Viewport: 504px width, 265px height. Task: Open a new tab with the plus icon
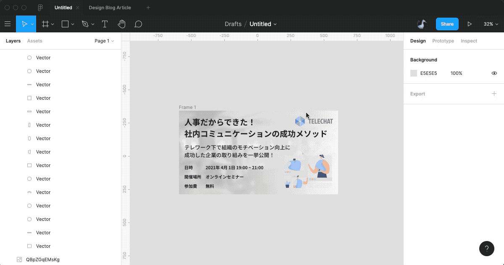[x=148, y=7]
